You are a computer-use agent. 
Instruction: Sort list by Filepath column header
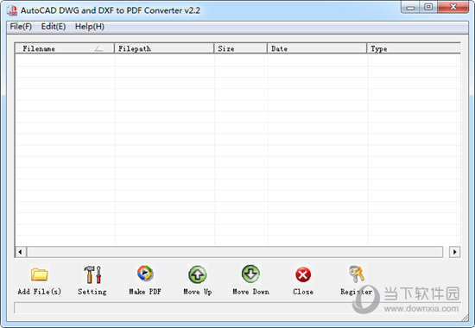164,48
